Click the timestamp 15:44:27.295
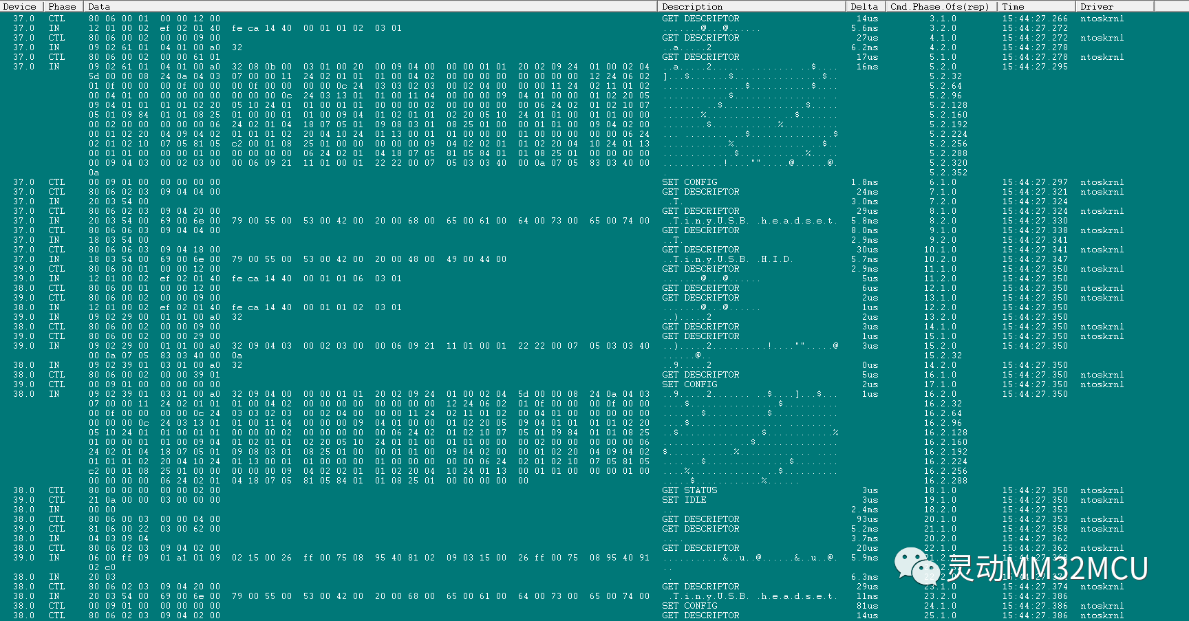Image resolution: width=1189 pixels, height=621 pixels. tap(1035, 67)
